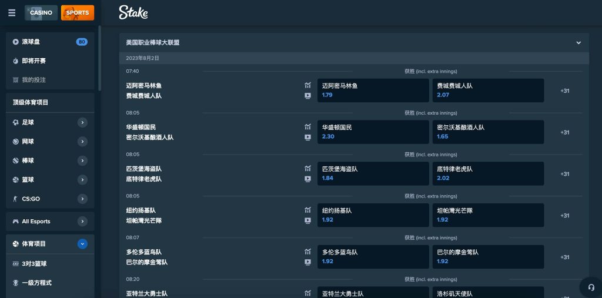Open live stream icon for 匹茨堡海盗队 match
Screen dimensions: 602x298
(x=307, y=179)
